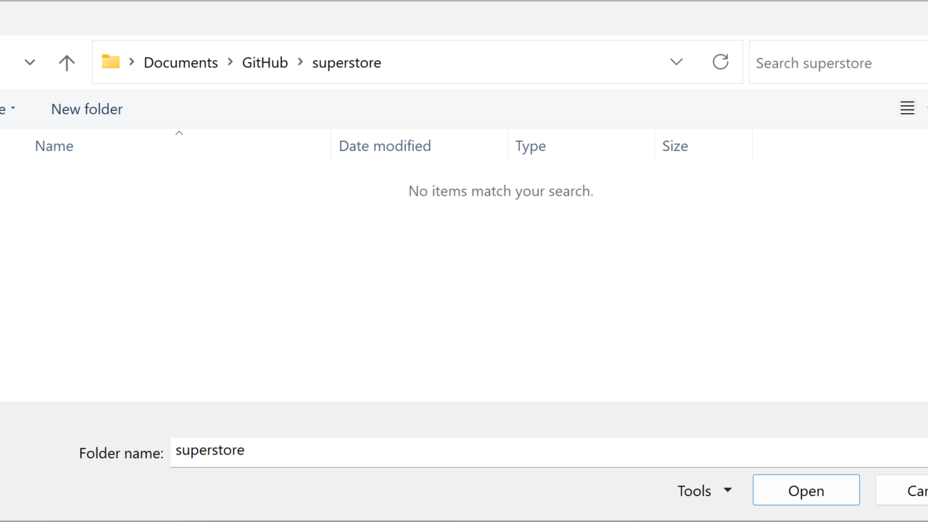The width and height of the screenshot is (928, 522).
Task: Expand chevron before Documents breadcrumb
Action: 132,62
